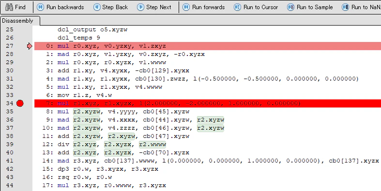Click the Run to Cursor icon

click(237, 7)
